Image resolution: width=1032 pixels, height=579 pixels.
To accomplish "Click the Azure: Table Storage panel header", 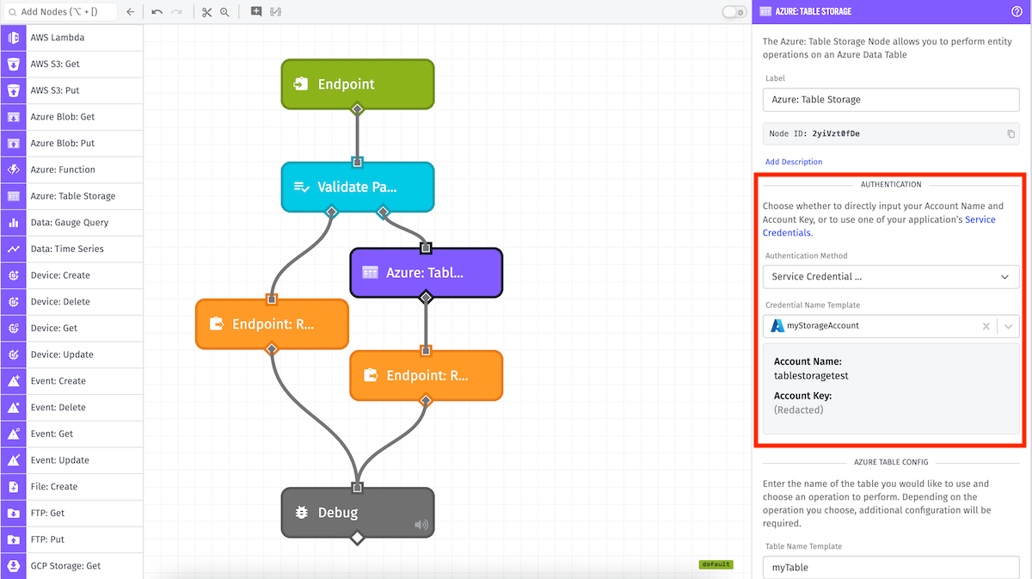I will click(892, 11).
